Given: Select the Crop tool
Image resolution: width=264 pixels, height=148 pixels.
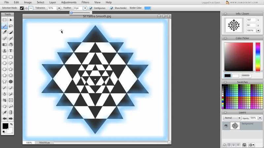Looking at the screenshot, I should 5,100.
